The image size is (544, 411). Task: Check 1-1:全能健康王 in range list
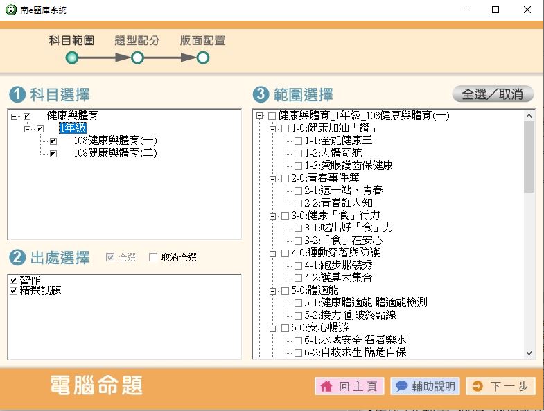click(298, 141)
